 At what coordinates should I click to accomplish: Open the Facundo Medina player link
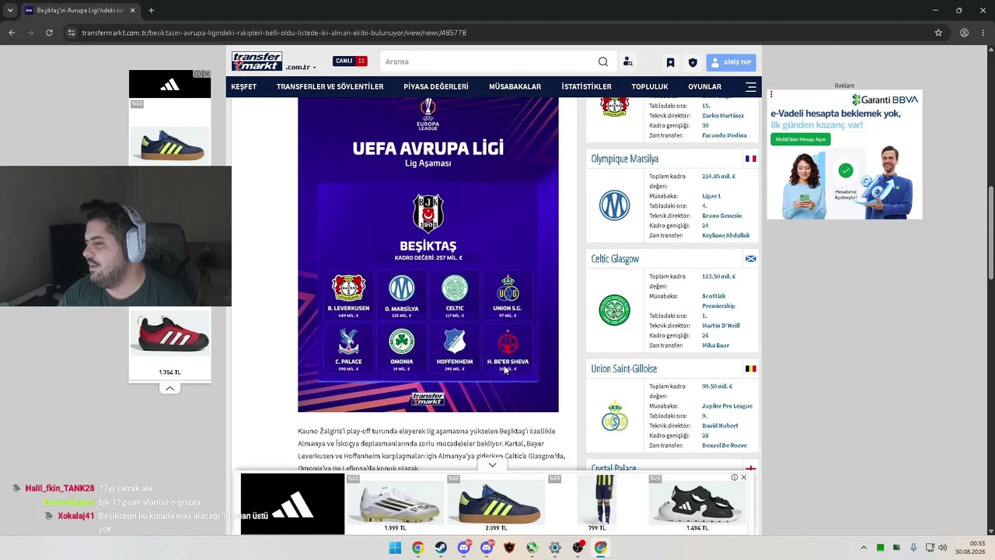pos(724,135)
